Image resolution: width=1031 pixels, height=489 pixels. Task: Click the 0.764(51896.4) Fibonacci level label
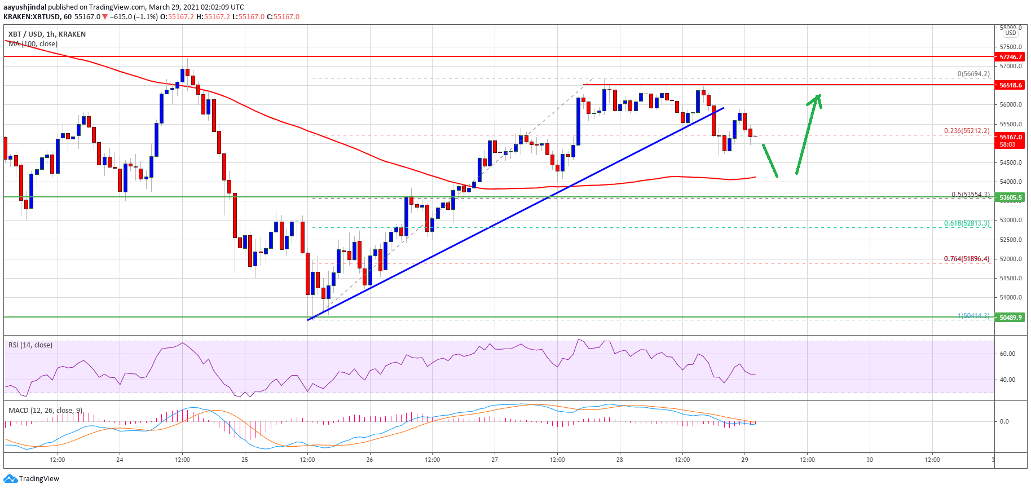(967, 259)
